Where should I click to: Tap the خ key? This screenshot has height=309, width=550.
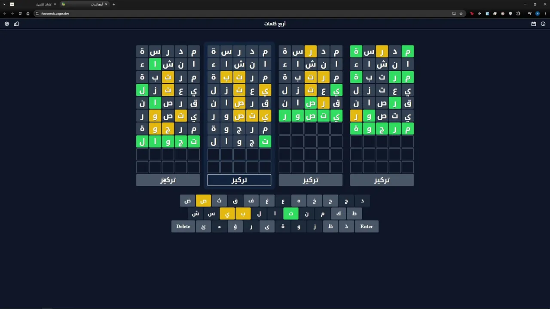coord(315,201)
